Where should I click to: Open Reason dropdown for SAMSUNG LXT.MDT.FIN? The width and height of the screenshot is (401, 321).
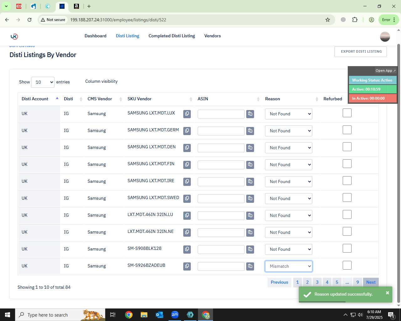click(289, 165)
